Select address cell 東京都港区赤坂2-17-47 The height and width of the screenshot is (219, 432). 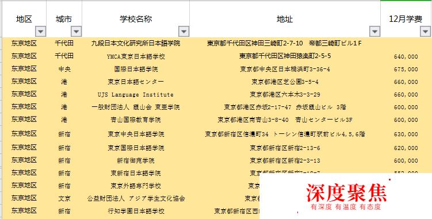coord(285,107)
